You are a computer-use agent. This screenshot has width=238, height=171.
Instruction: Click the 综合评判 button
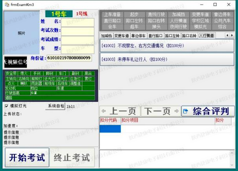click(x=207, y=111)
